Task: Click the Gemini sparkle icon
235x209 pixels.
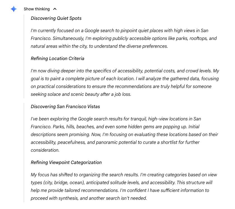Action: point(14,9)
